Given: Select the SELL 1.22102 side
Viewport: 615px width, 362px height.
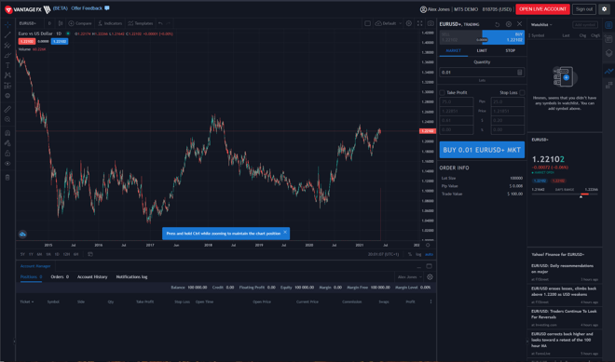Looking at the screenshot, I should point(460,37).
